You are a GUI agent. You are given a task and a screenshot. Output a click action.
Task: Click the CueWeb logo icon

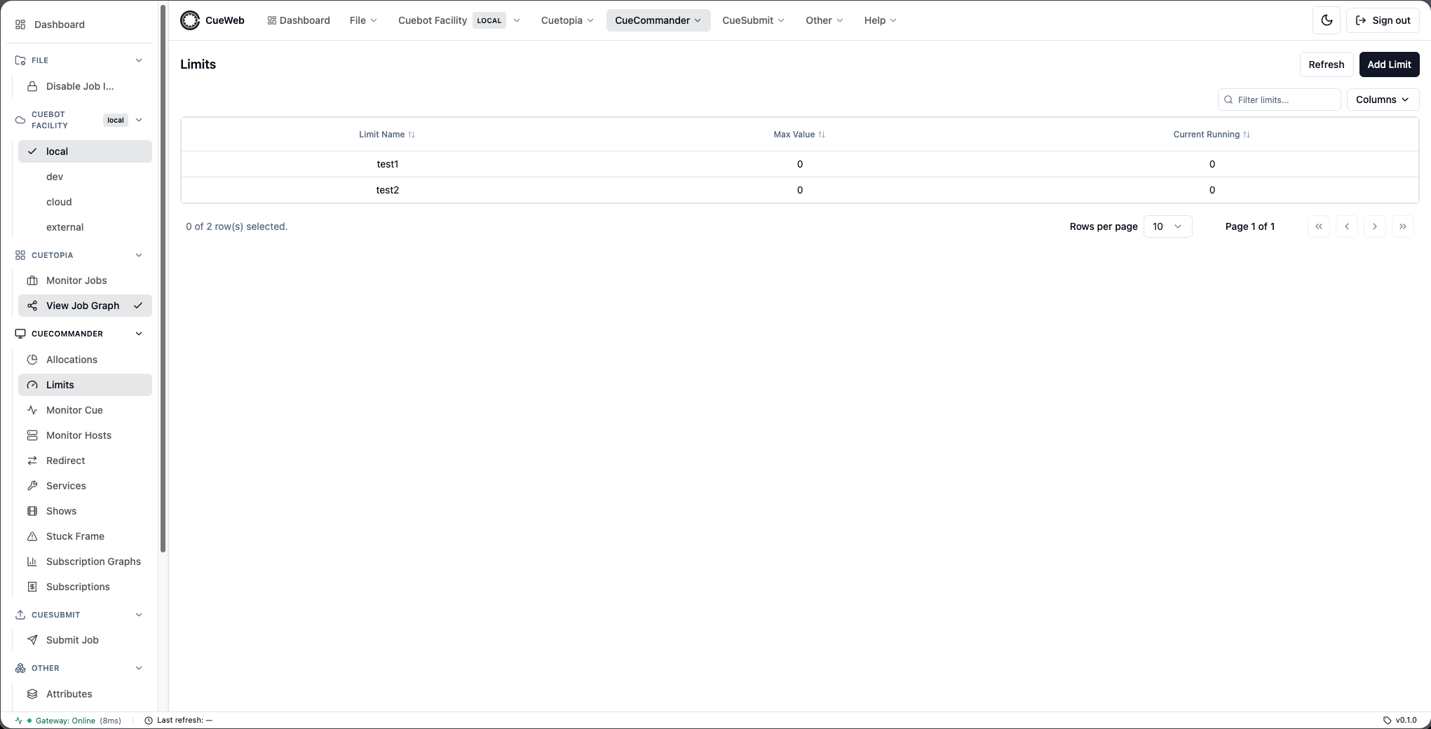(190, 20)
